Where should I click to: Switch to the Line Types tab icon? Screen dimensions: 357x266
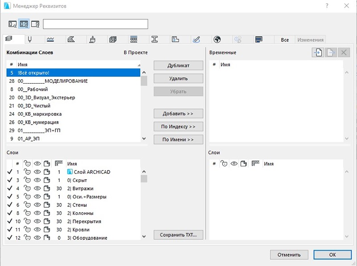click(x=50, y=40)
